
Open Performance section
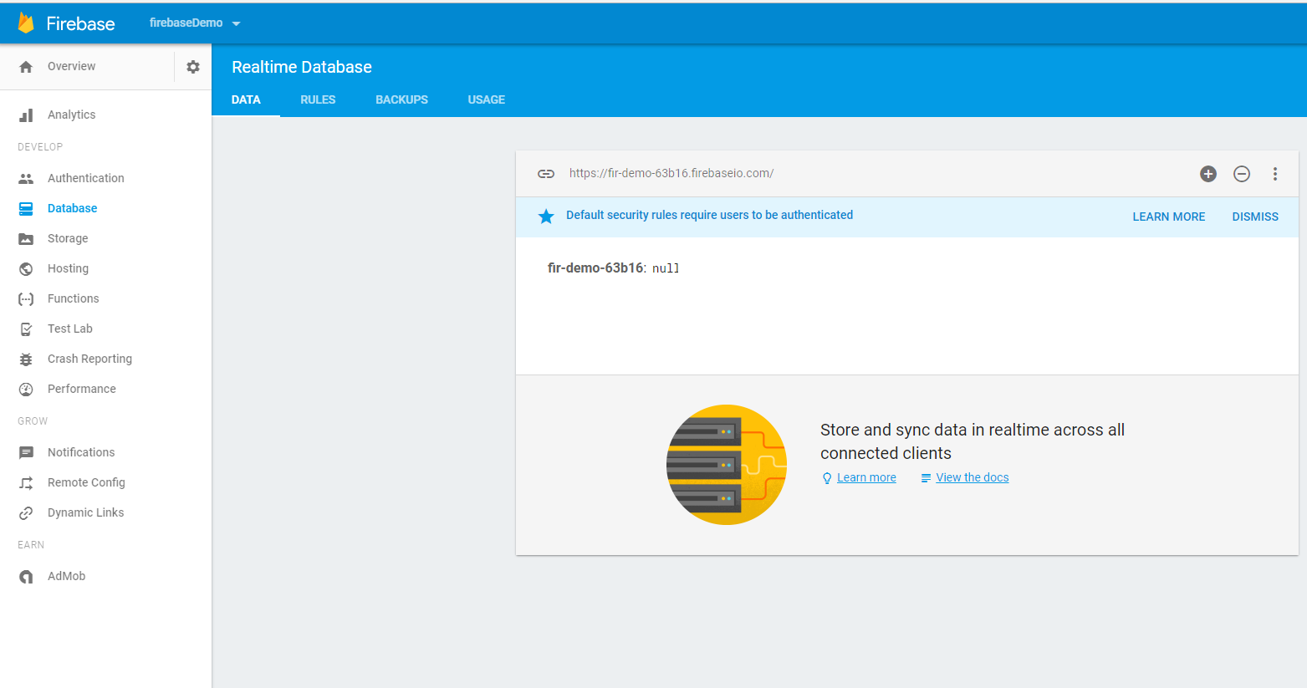82,390
